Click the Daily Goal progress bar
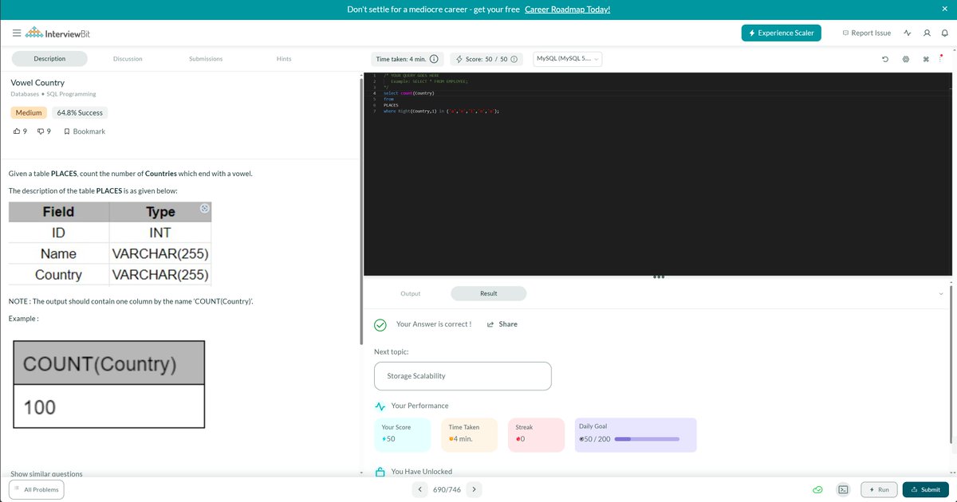 point(647,439)
